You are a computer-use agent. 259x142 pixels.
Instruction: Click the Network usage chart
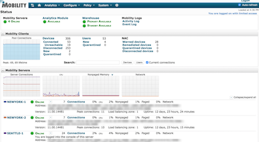140,86
